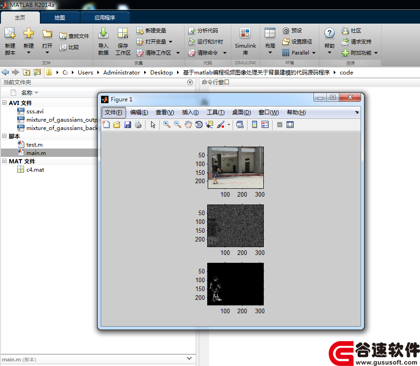420x366 pixels.
Task: Click Insert Colorbar icon
Action: [x=255, y=124]
